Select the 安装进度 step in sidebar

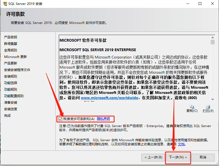pyautogui.click(x=11, y=109)
